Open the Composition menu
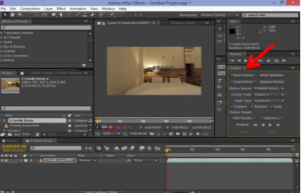303x193 pixels. tap(30, 9)
